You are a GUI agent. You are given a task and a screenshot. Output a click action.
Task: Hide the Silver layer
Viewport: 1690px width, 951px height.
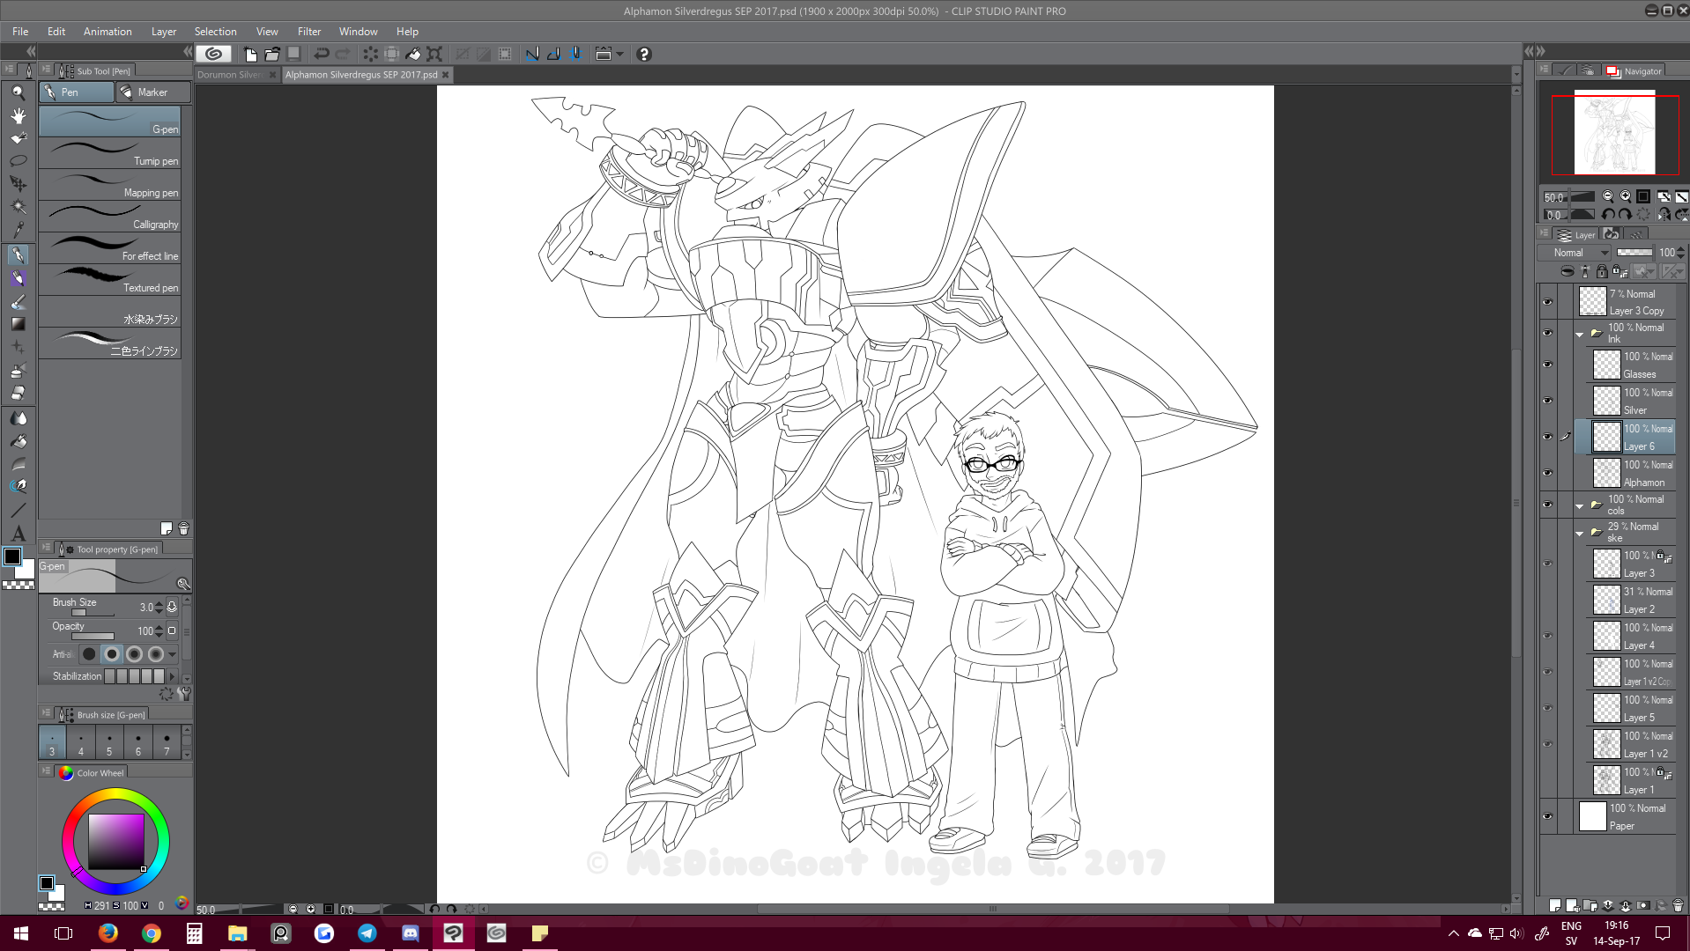pos(1547,401)
